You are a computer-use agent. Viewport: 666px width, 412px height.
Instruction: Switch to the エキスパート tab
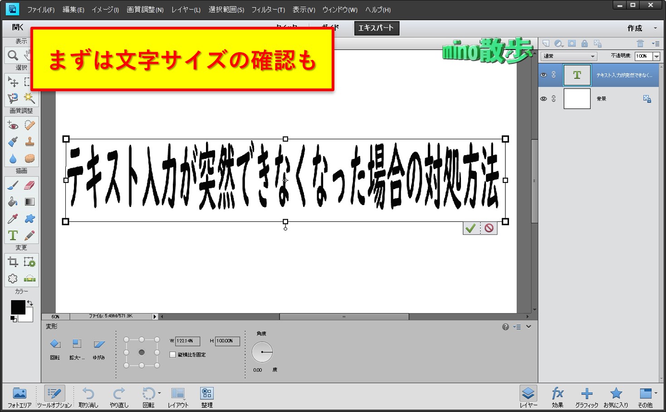click(376, 28)
